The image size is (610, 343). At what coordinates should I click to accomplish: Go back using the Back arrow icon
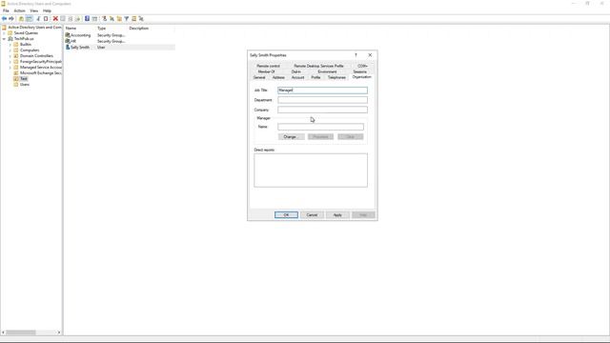[x=4, y=19]
